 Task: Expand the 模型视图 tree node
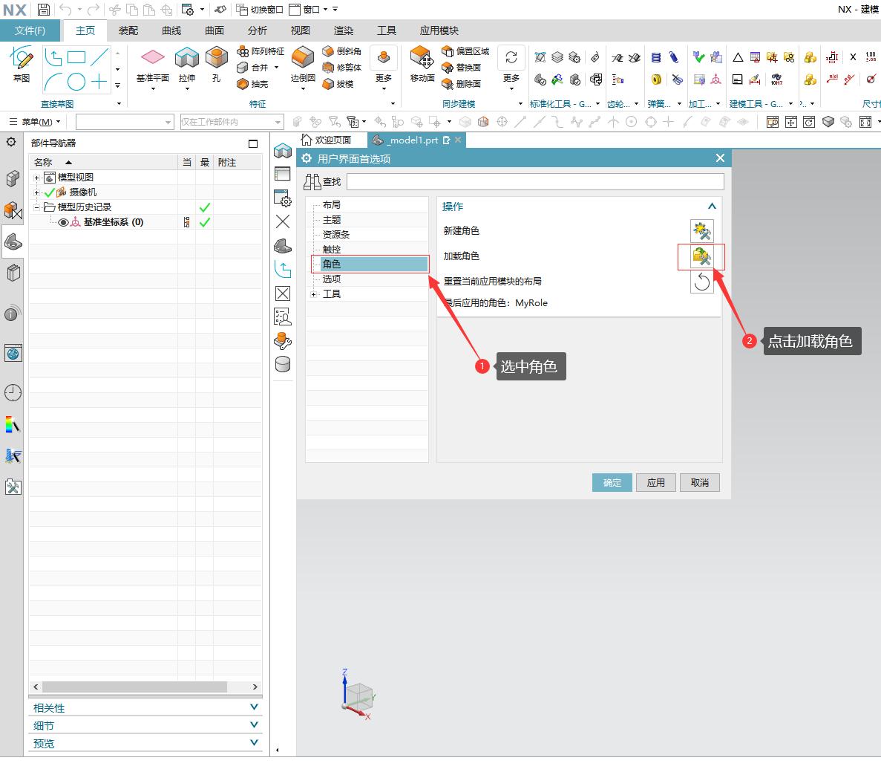[x=36, y=178]
